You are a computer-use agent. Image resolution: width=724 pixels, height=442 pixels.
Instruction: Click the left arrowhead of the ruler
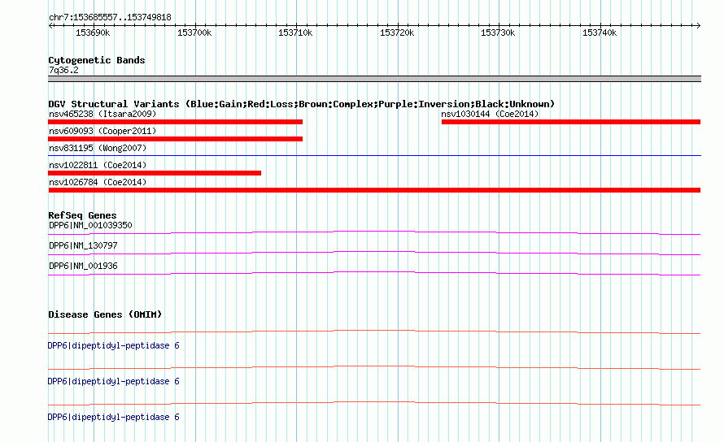[50, 25]
